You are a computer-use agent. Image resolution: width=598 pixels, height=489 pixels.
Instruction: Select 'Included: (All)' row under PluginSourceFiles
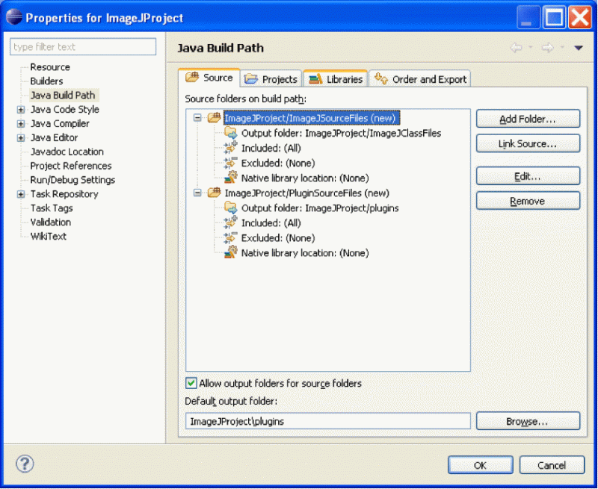tap(271, 223)
